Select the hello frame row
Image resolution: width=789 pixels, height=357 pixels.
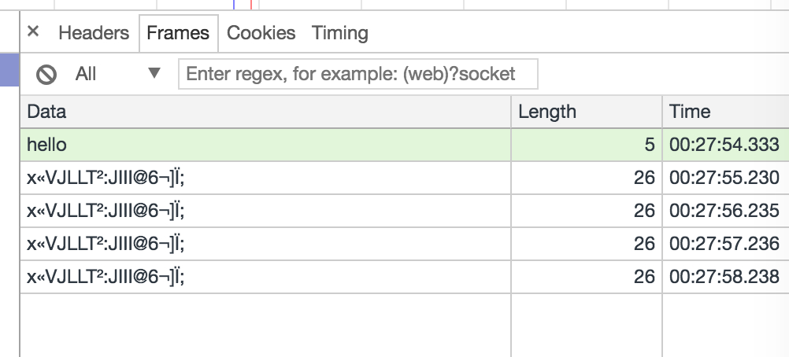(x=405, y=145)
